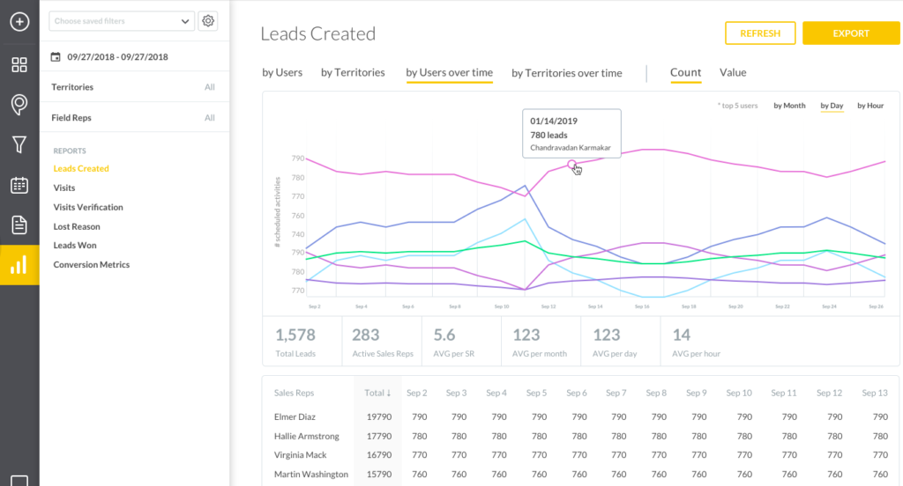This screenshot has height=486, width=903.
Task: Open Visits report
Action: click(x=64, y=188)
